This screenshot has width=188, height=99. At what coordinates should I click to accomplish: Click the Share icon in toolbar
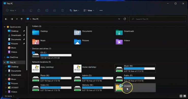(x=55, y=11)
